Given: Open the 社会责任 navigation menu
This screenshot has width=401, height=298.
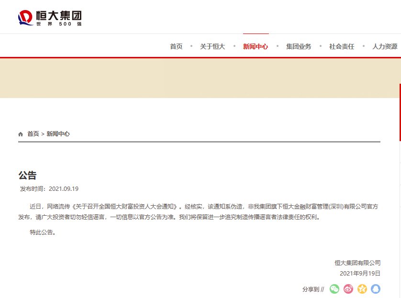Looking at the screenshot, I should (x=341, y=46).
